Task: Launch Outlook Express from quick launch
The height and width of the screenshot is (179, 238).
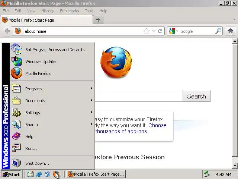Action: coord(47,174)
